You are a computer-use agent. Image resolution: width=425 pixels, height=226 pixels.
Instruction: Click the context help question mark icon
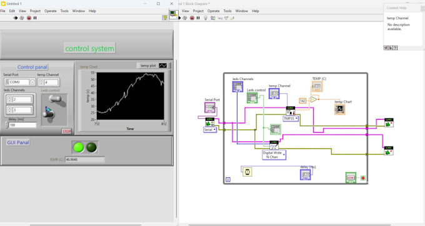pos(396,48)
